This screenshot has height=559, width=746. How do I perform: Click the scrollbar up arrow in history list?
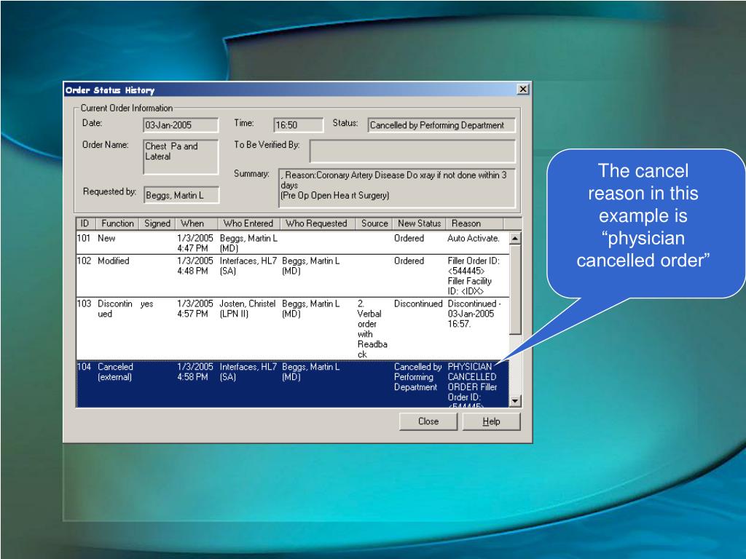click(515, 238)
